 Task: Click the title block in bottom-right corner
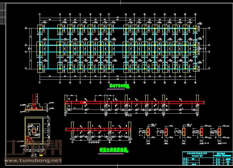click(206, 158)
